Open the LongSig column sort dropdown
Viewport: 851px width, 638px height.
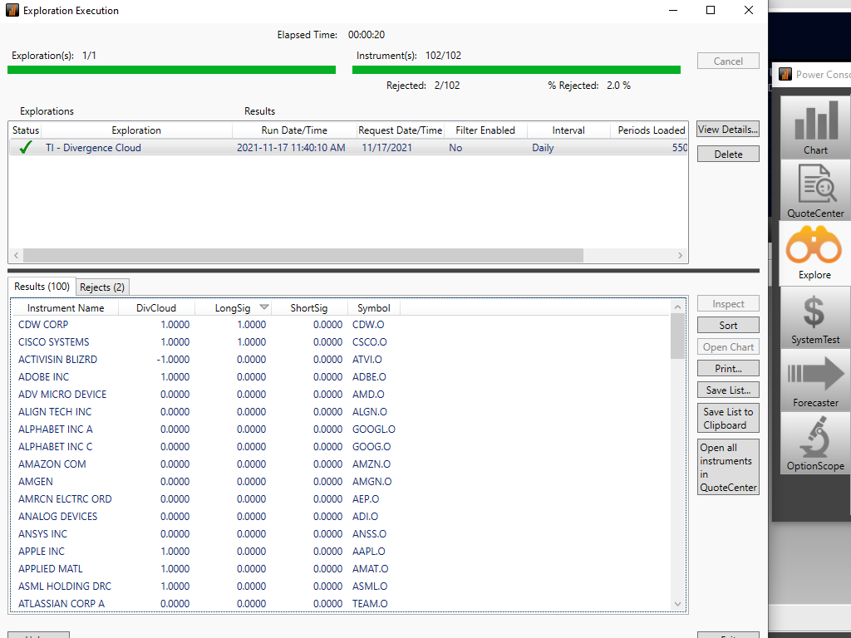coord(264,306)
